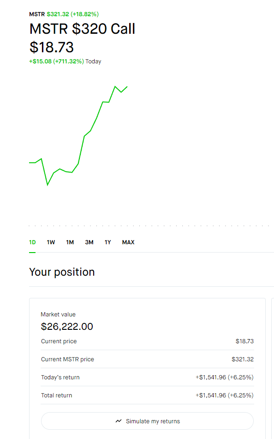Switch to the 1W chart timeframe

tap(51, 242)
